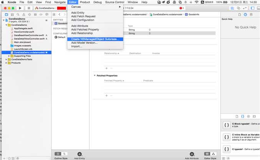This screenshot has height=160, width=260.
Task: Open the Media library icon
Action: pos(254,116)
